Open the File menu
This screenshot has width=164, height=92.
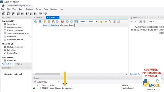(x=3, y=9)
